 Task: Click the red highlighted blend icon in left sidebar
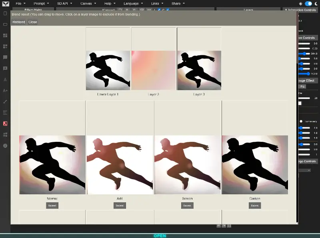[x=5, y=123]
